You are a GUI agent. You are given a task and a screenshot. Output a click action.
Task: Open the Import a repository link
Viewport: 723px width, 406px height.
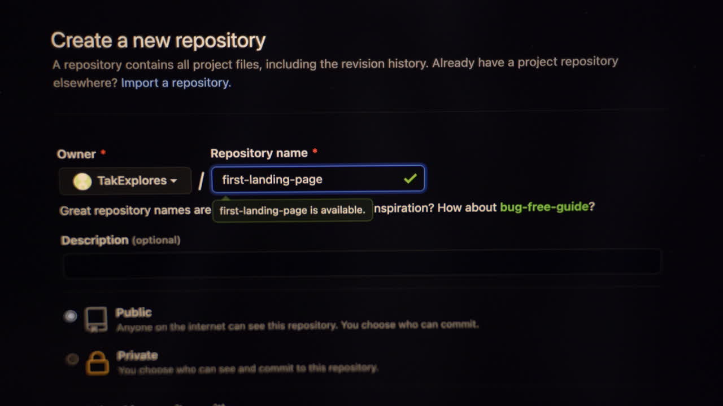click(174, 82)
